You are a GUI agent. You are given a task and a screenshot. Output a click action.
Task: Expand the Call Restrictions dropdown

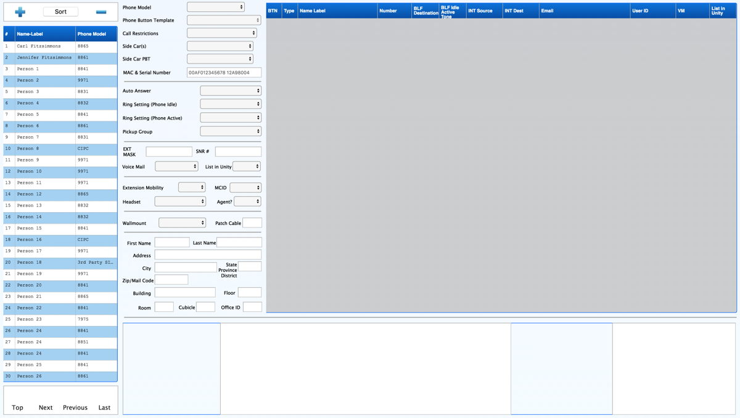click(221, 33)
